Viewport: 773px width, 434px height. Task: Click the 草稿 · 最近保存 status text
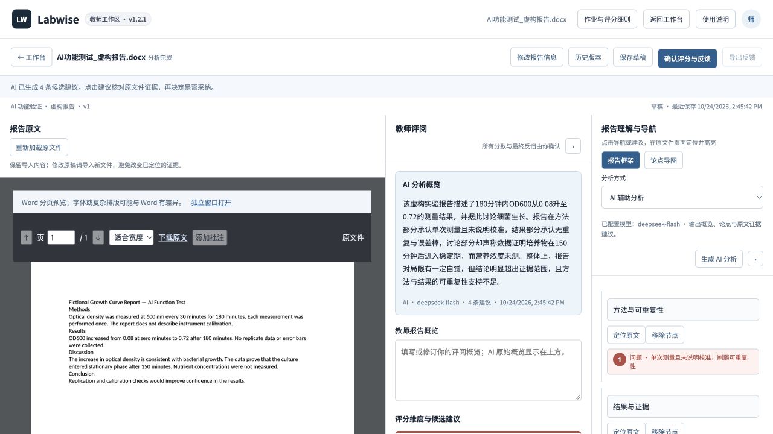(706, 107)
